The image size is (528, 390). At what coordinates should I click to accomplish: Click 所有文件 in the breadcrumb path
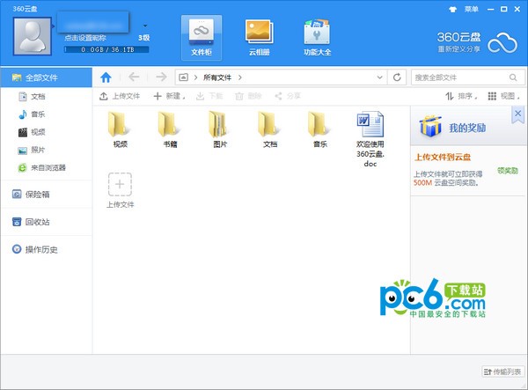(217, 77)
